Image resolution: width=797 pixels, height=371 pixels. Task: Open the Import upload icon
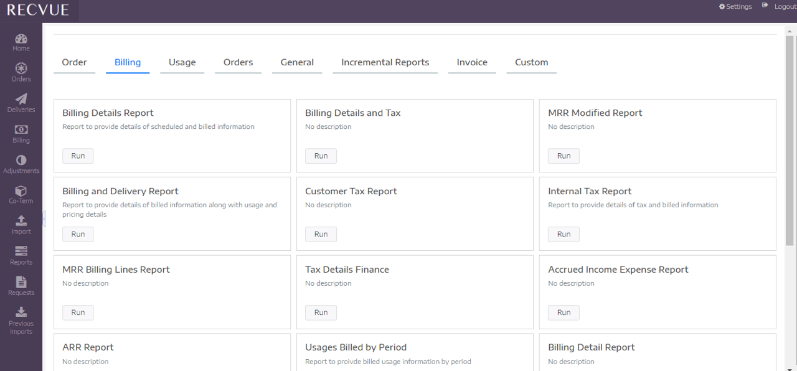[21, 221]
